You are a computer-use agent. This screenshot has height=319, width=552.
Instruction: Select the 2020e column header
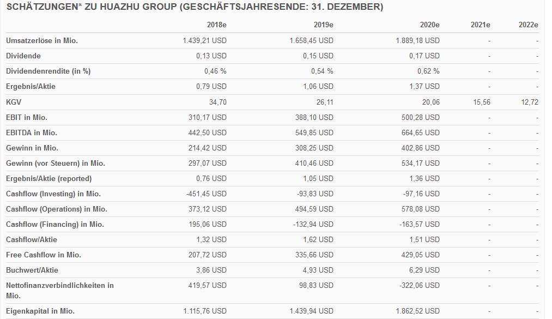coord(429,25)
